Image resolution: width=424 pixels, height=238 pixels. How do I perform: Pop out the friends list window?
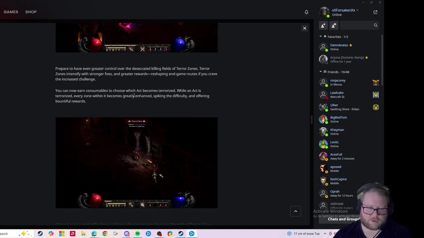point(375,12)
